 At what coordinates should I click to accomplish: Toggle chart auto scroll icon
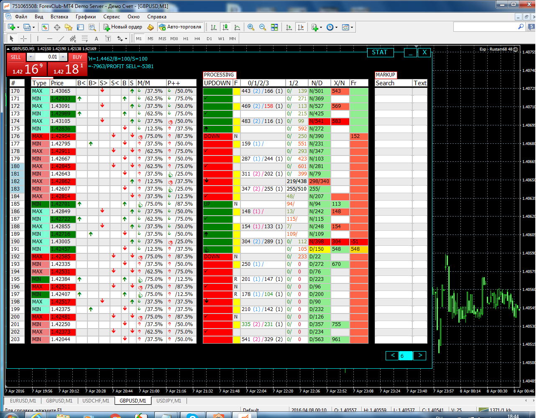pos(289,27)
